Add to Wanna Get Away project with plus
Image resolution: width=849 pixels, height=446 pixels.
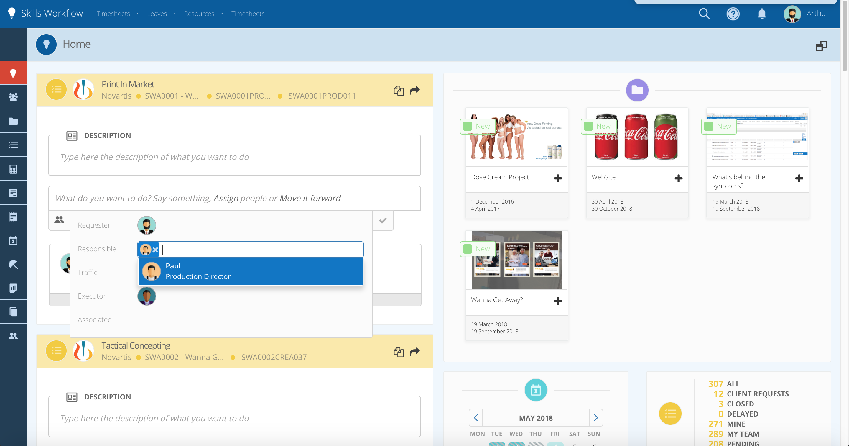[558, 301]
